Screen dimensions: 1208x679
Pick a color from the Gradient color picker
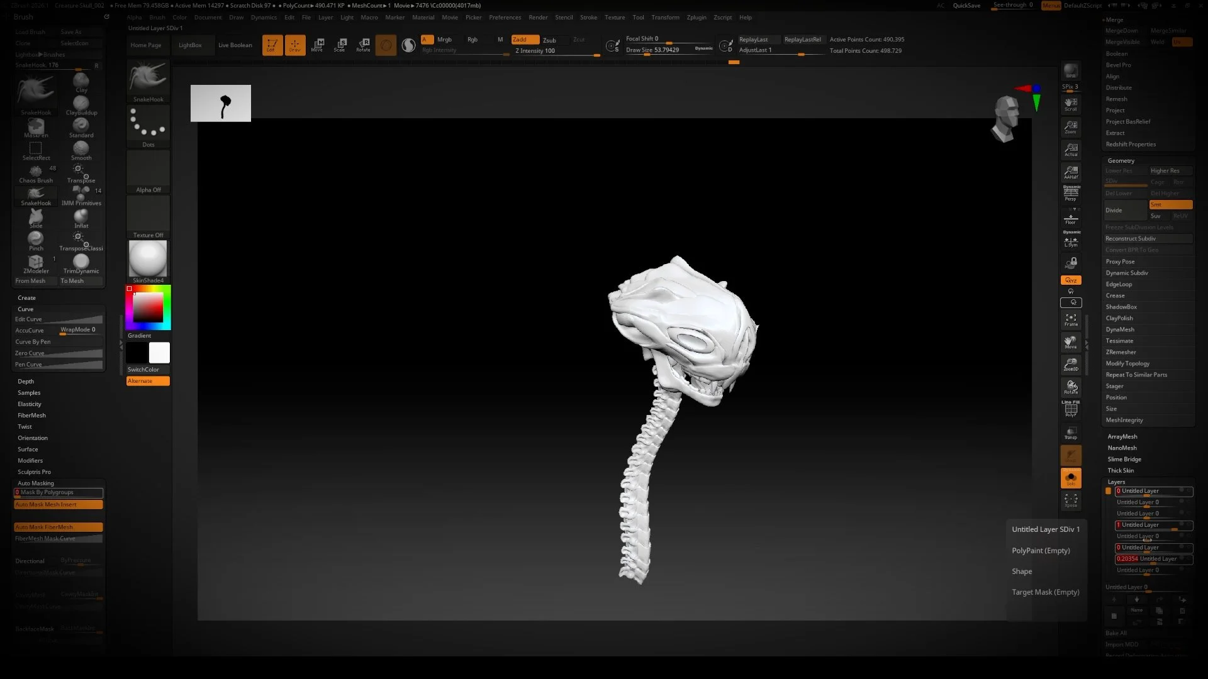pos(147,307)
